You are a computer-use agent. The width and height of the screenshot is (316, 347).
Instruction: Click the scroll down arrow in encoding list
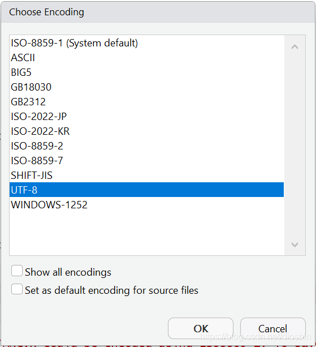[x=295, y=245]
